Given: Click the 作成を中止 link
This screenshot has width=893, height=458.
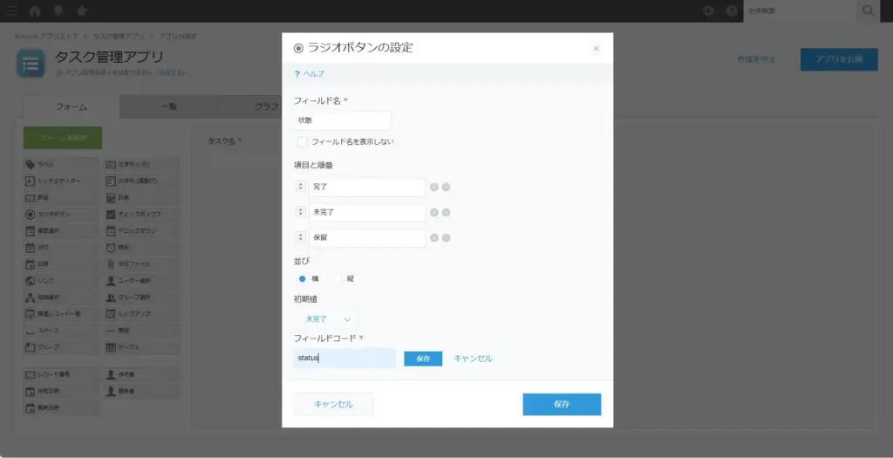Looking at the screenshot, I should point(756,59).
